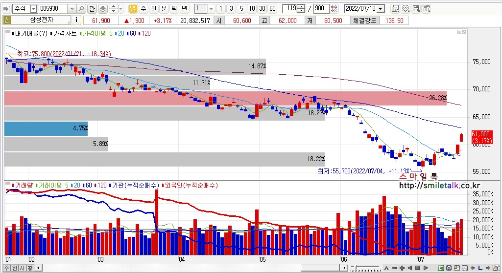Image resolution: width=502 pixels, height=273 pixels.
Task: Click the up-down arrows stock navigation icon
Action: pos(113,9)
